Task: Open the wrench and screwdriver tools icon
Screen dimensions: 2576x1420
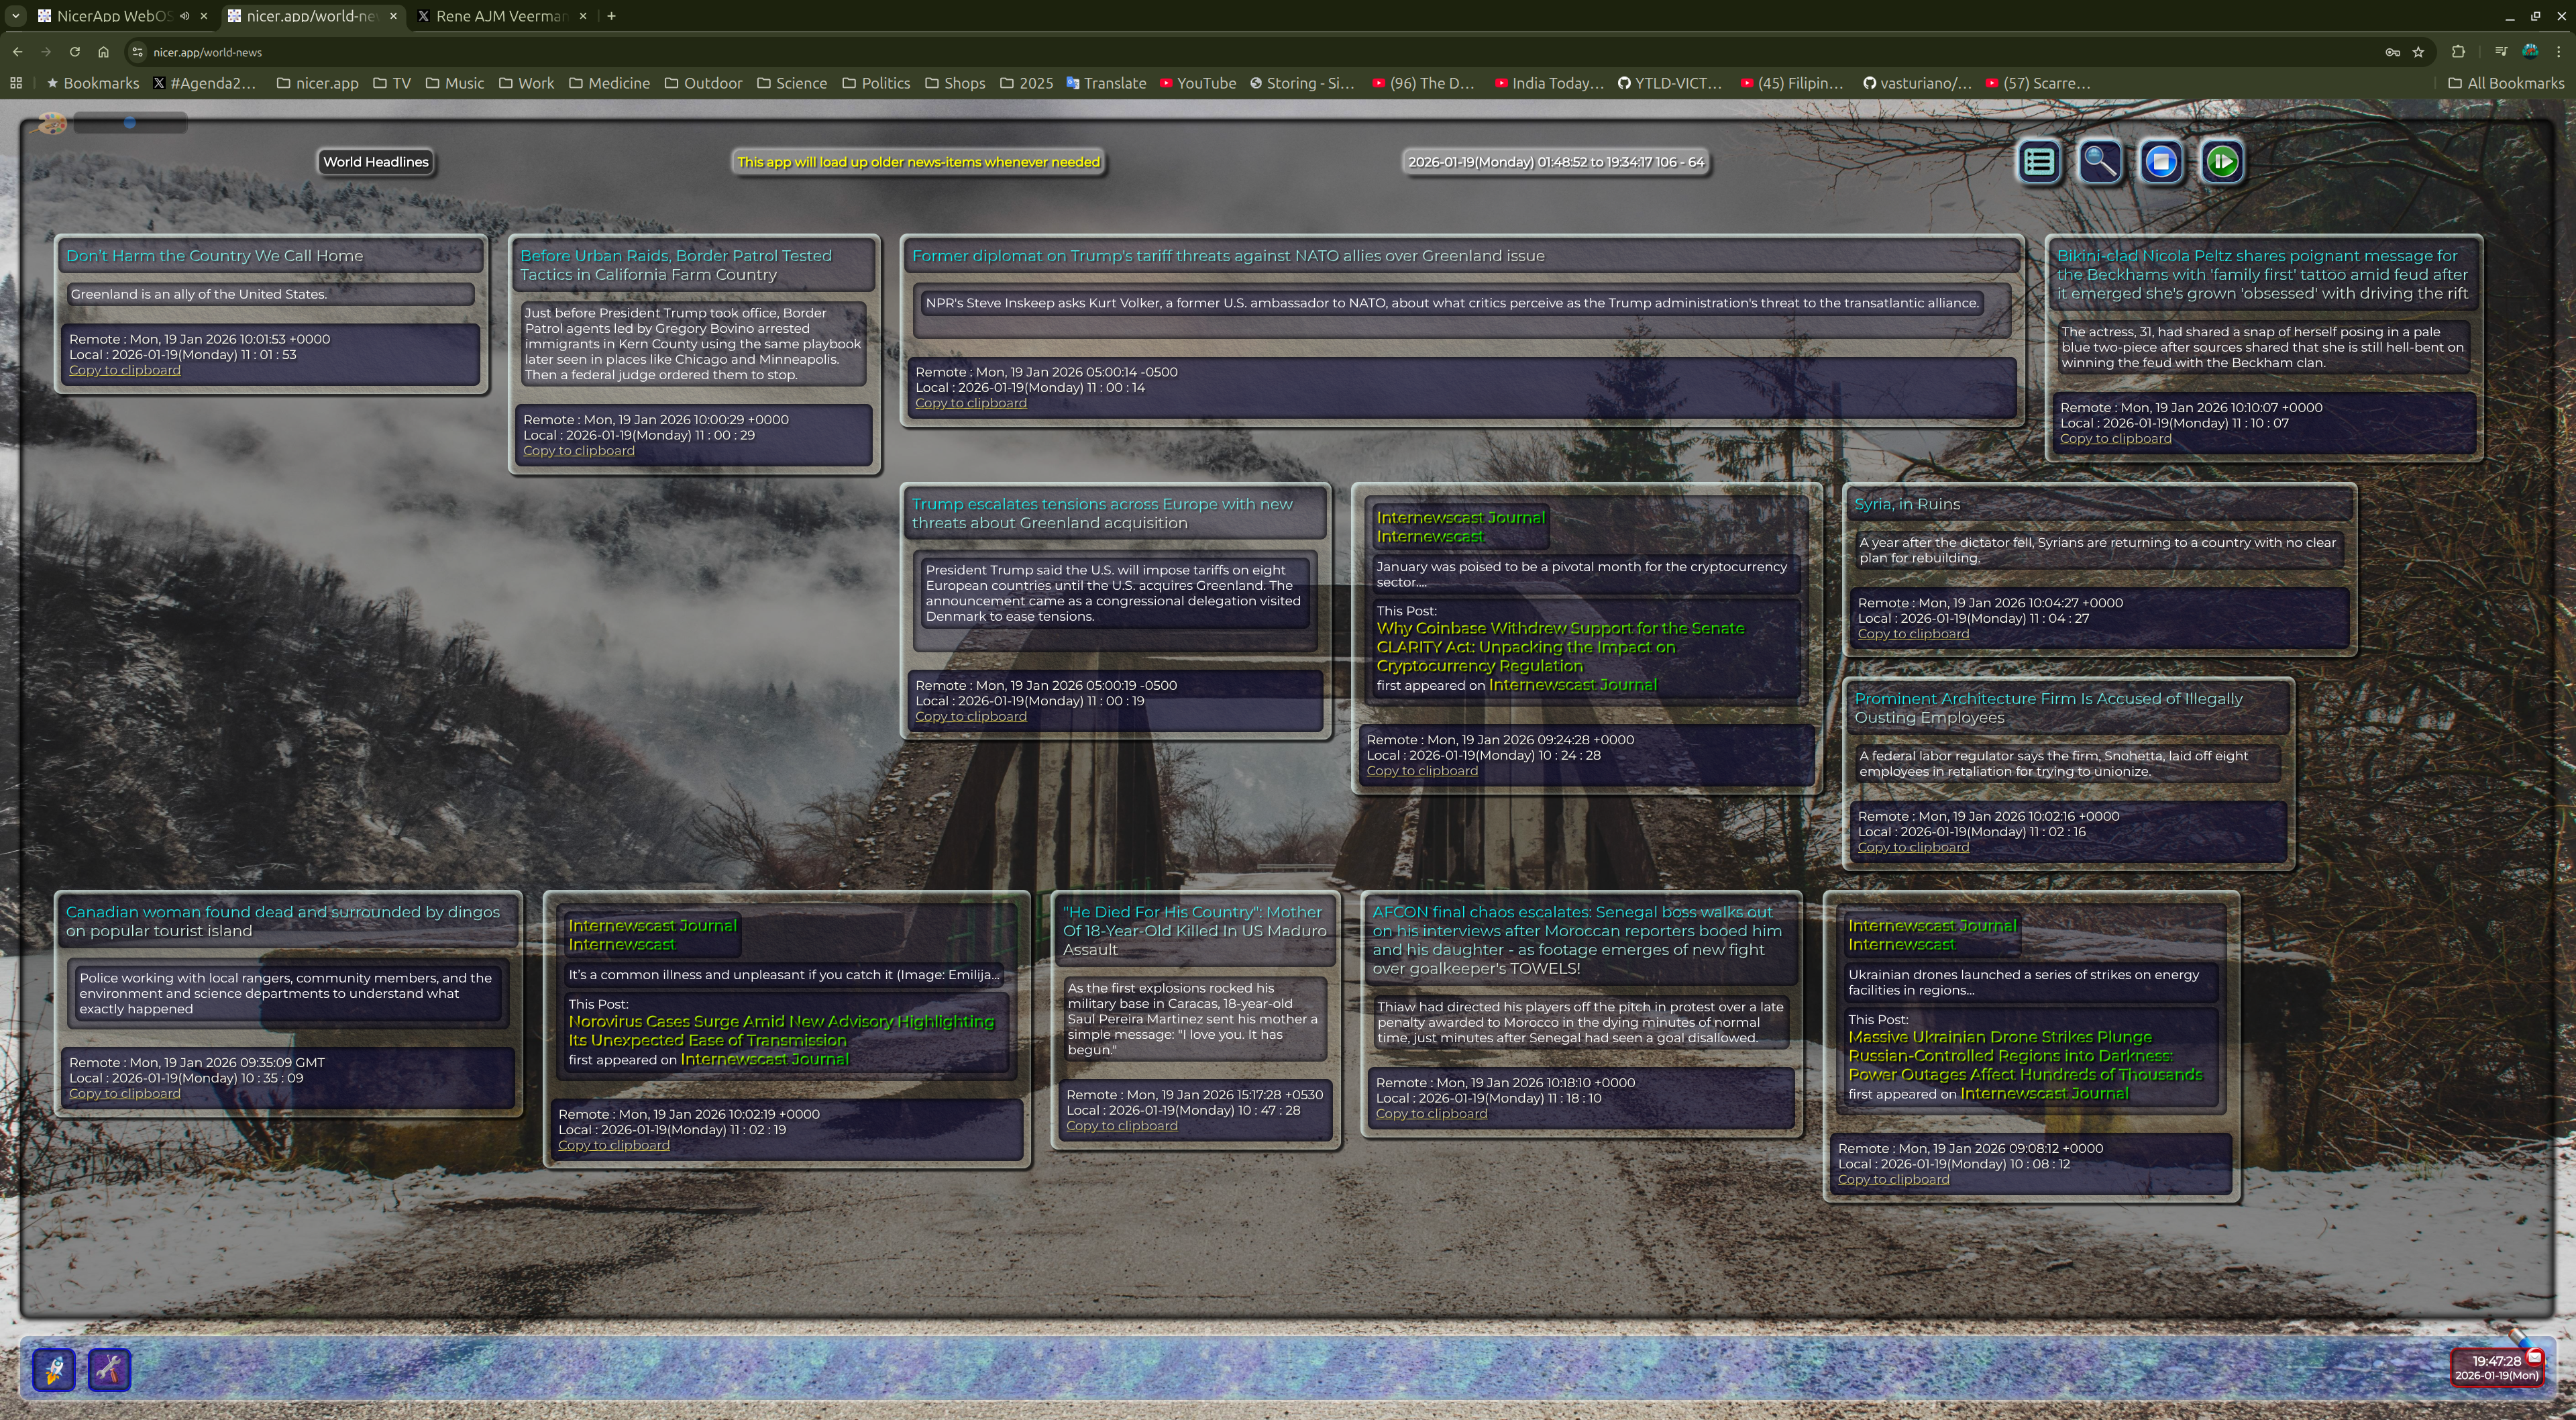Action: coord(109,1369)
